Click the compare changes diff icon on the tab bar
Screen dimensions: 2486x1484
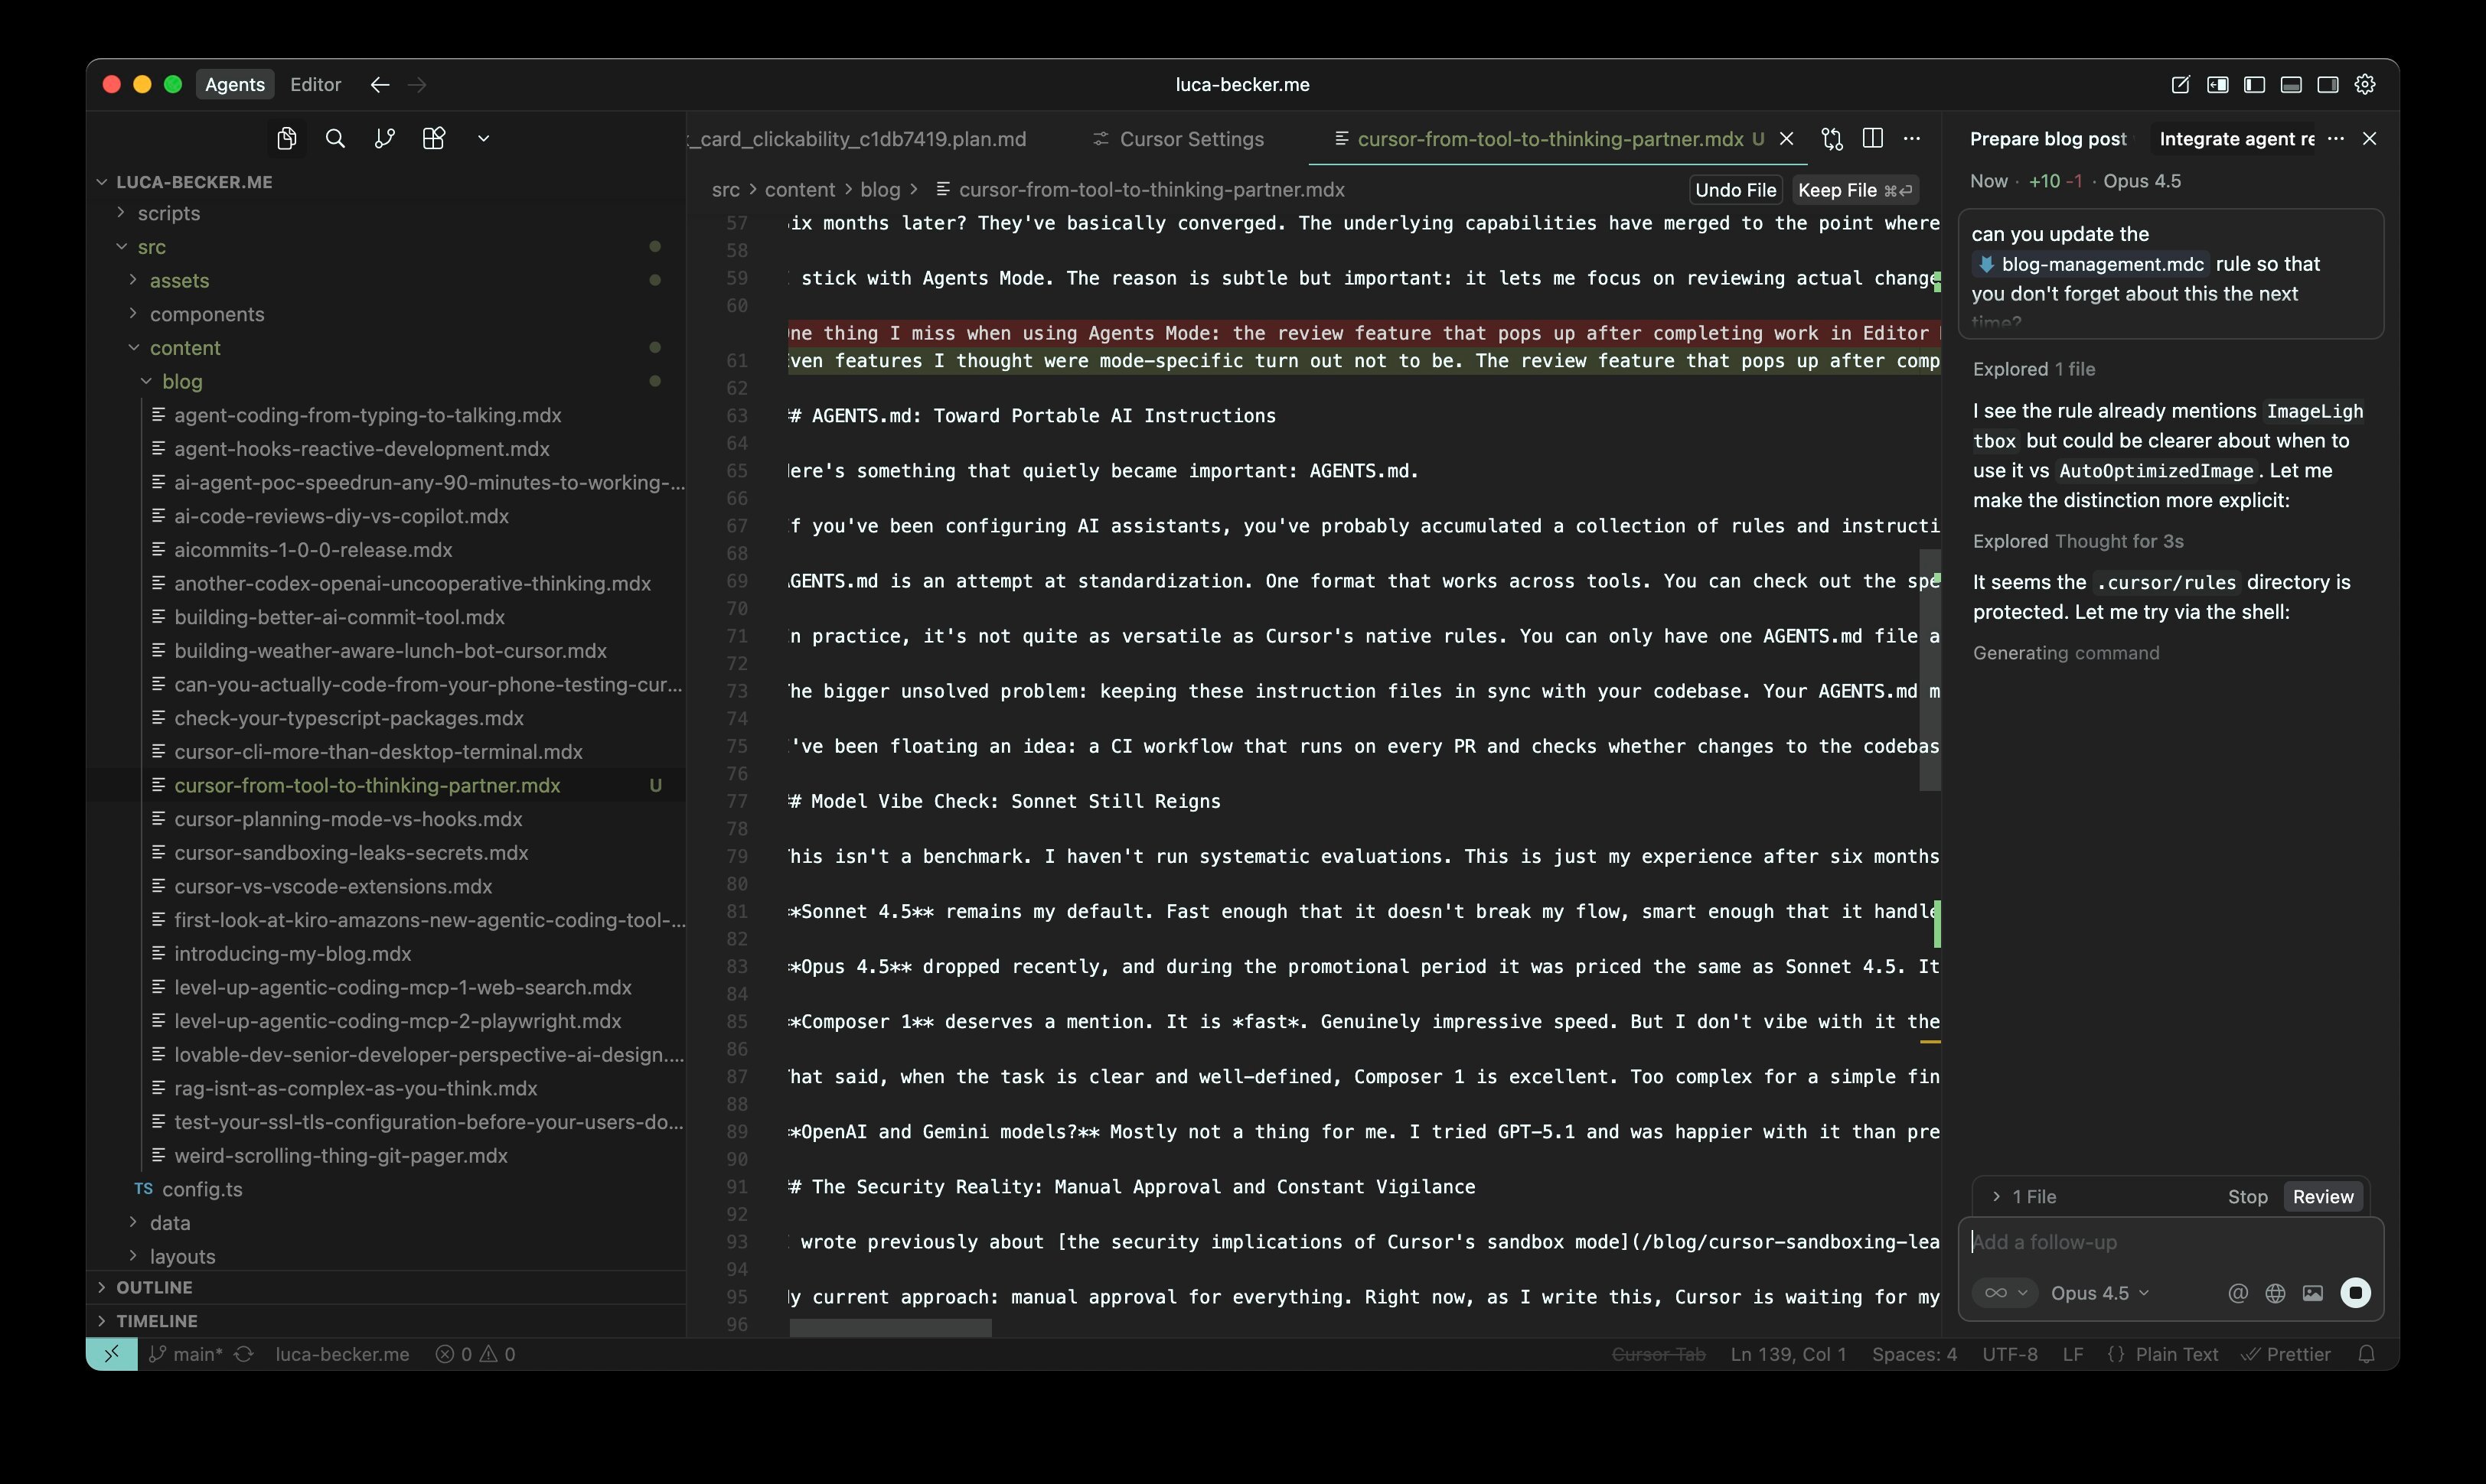point(1833,139)
